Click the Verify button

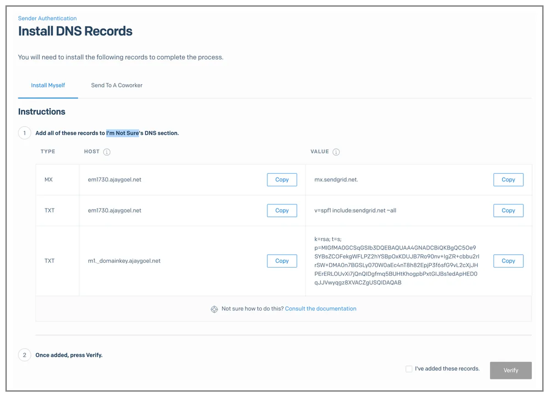511,370
